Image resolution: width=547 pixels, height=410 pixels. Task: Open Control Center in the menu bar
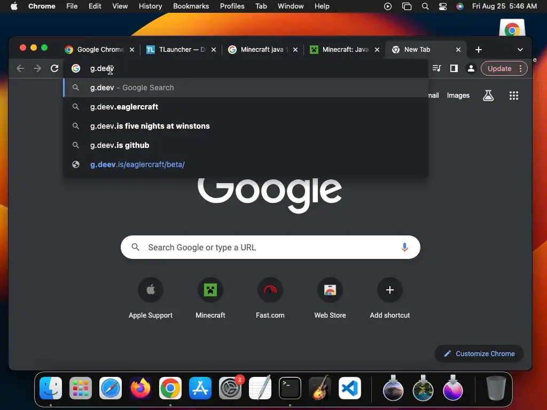coord(443,6)
